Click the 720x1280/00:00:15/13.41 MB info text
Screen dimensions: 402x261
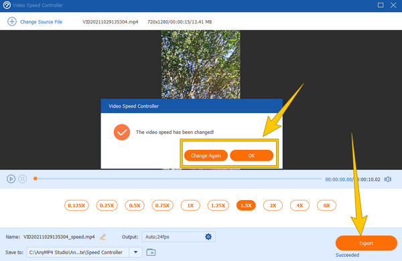coord(180,22)
